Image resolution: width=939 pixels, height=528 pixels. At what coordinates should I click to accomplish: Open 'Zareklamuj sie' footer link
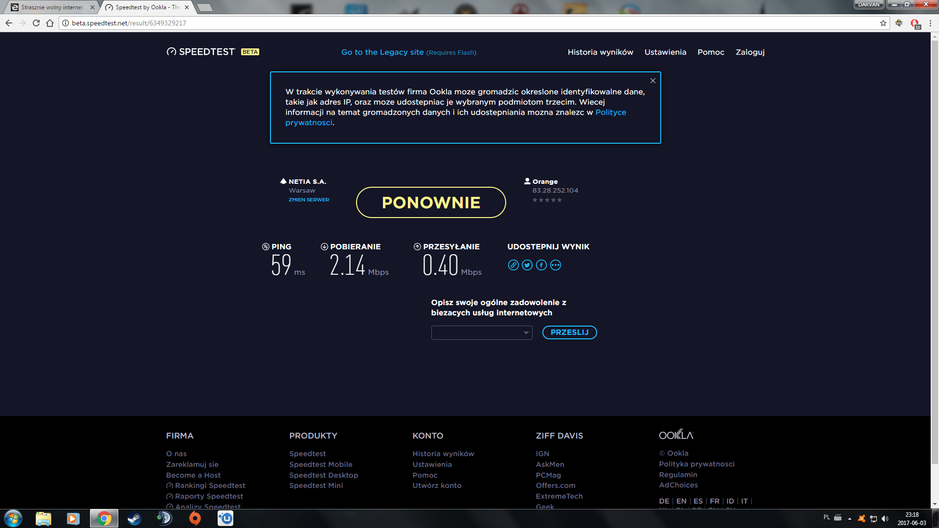pyautogui.click(x=192, y=464)
